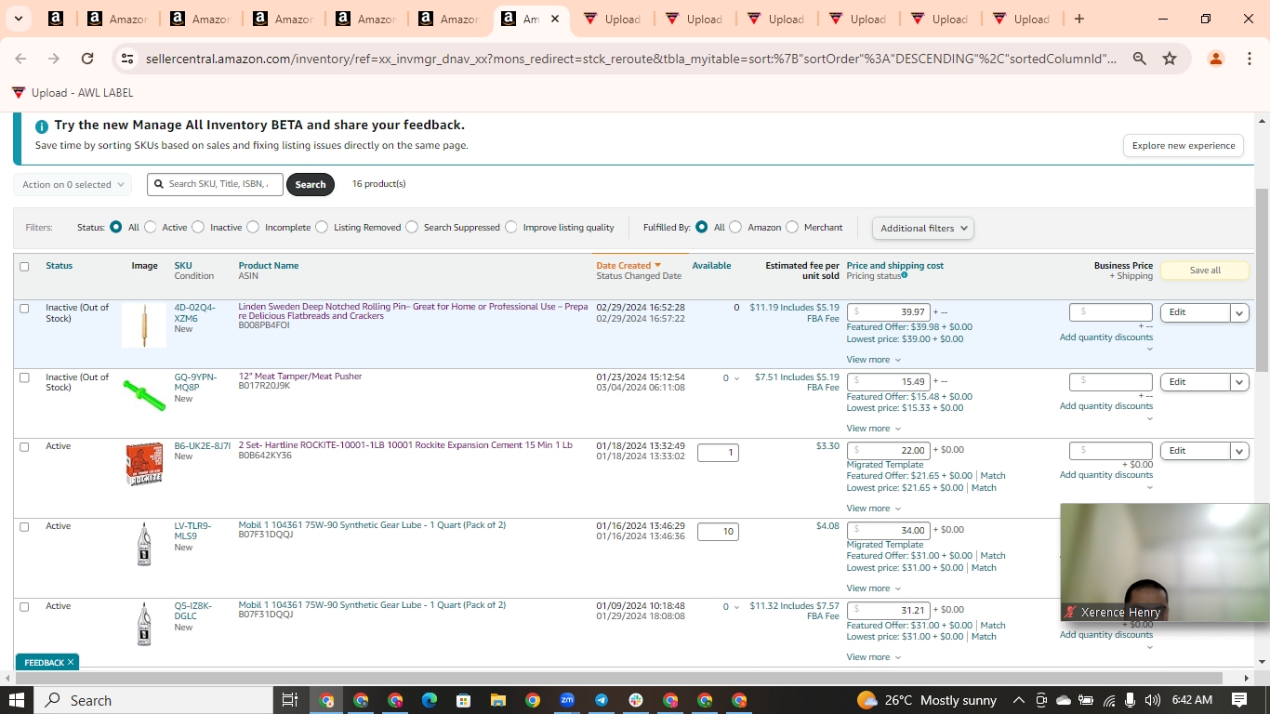
Task: Click the Pricing status info icon
Action: (x=904, y=275)
